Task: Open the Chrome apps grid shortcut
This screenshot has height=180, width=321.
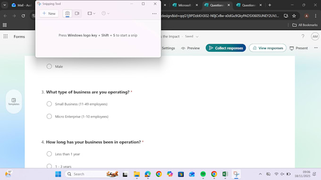Action: point(5,25)
